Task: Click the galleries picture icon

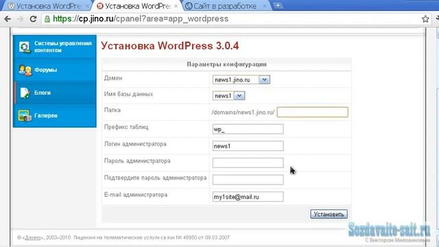Action: 25,115
